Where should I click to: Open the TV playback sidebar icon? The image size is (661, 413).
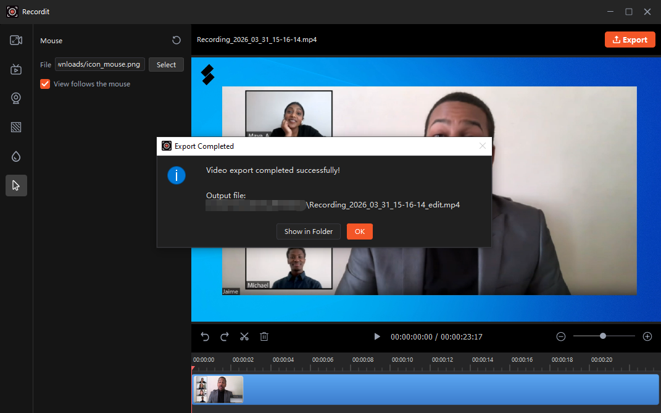(x=16, y=69)
